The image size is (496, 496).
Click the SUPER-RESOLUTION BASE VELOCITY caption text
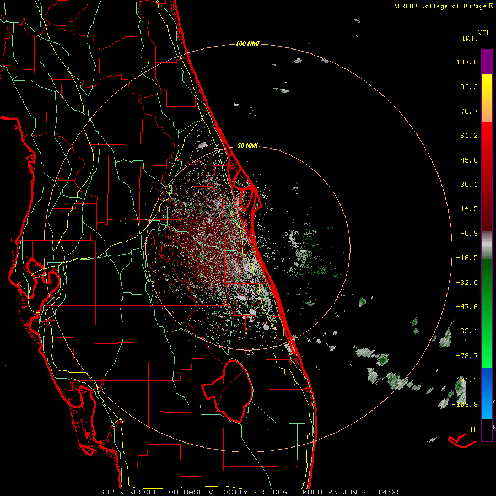click(174, 492)
